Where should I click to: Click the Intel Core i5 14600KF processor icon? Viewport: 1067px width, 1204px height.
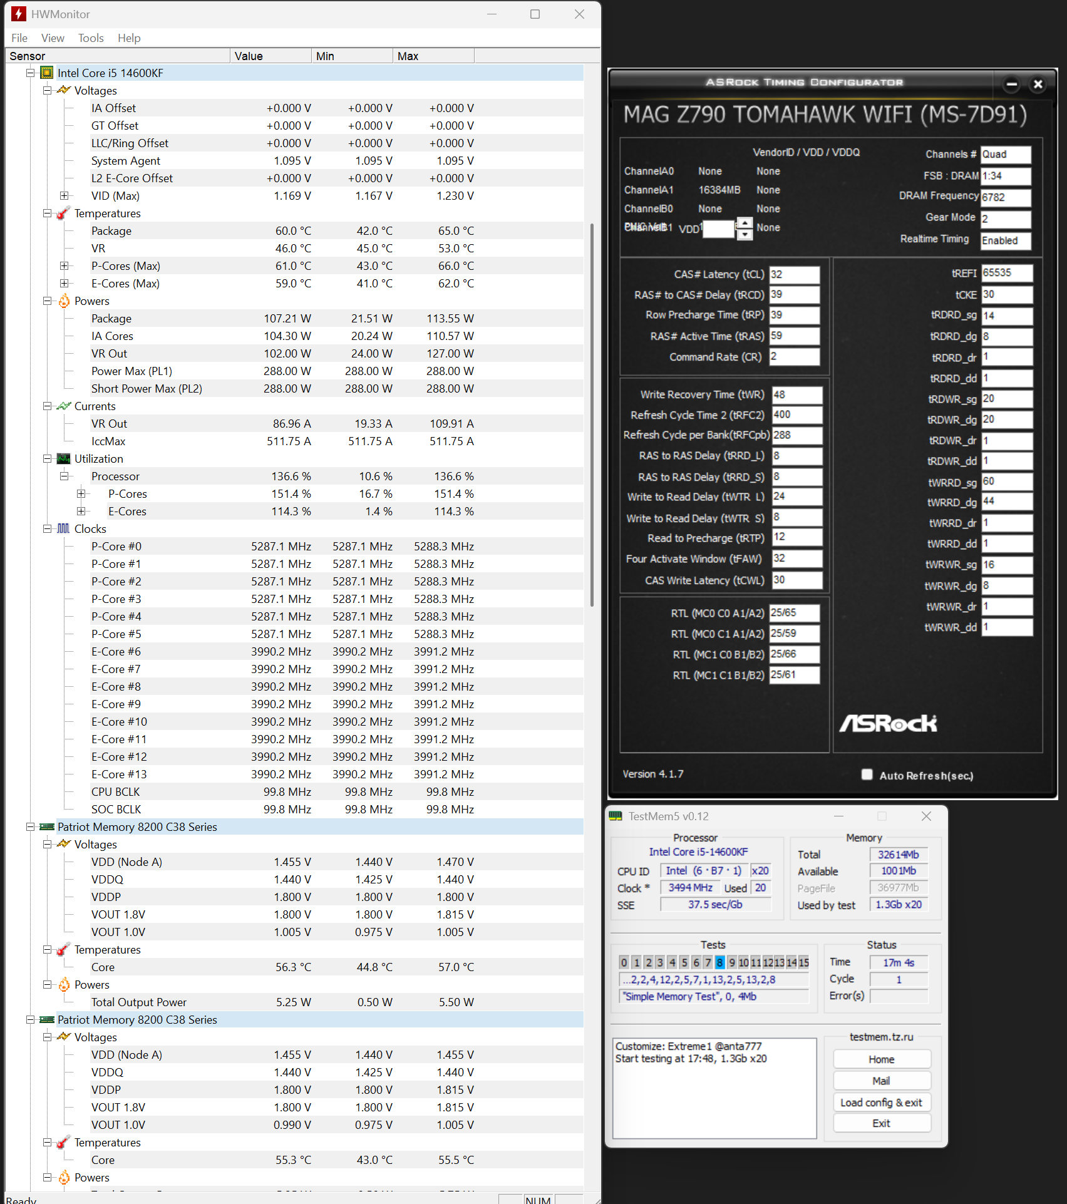47,73
